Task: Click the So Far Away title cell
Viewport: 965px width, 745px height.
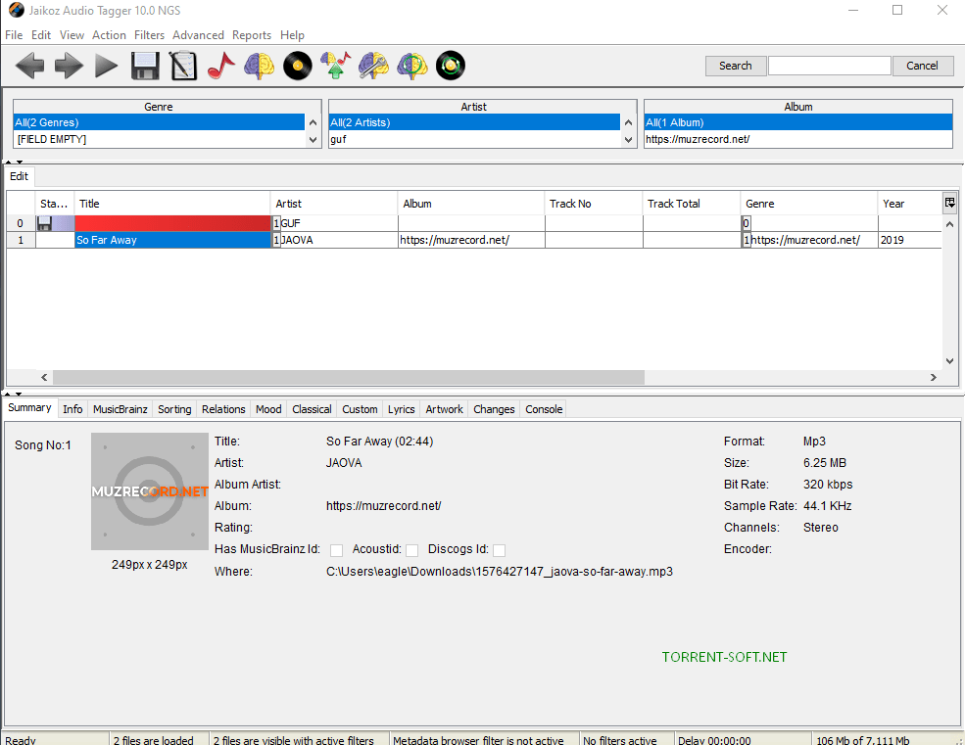Action: [172, 240]
